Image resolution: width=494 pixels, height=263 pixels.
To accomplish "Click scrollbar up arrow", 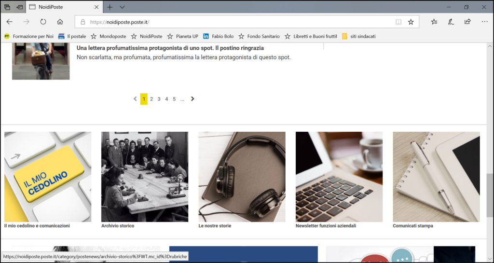I will click(490, 46).
